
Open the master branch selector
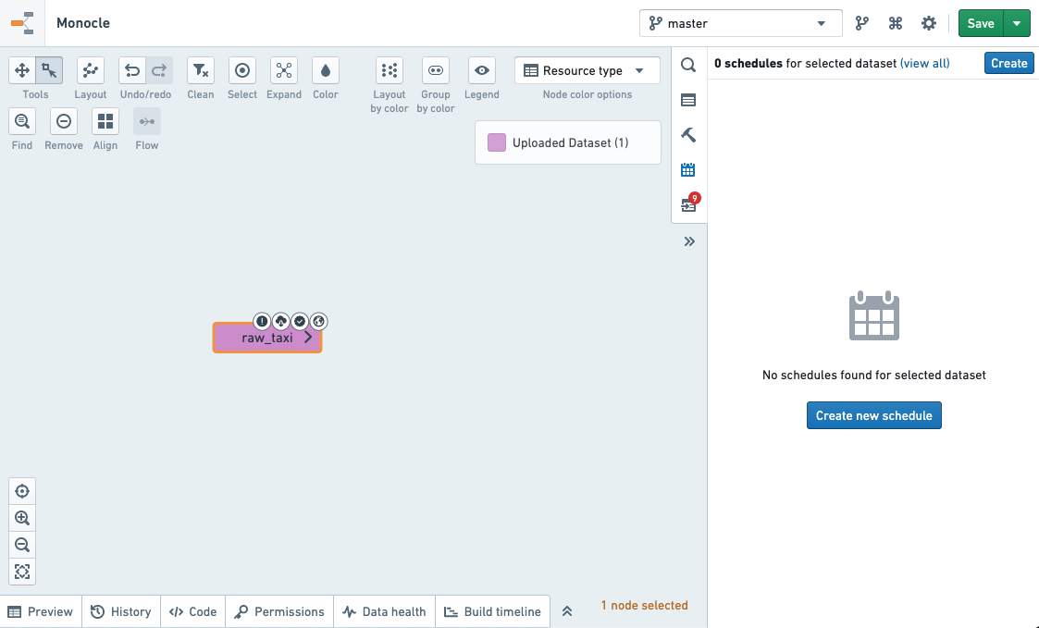point(741,23)
